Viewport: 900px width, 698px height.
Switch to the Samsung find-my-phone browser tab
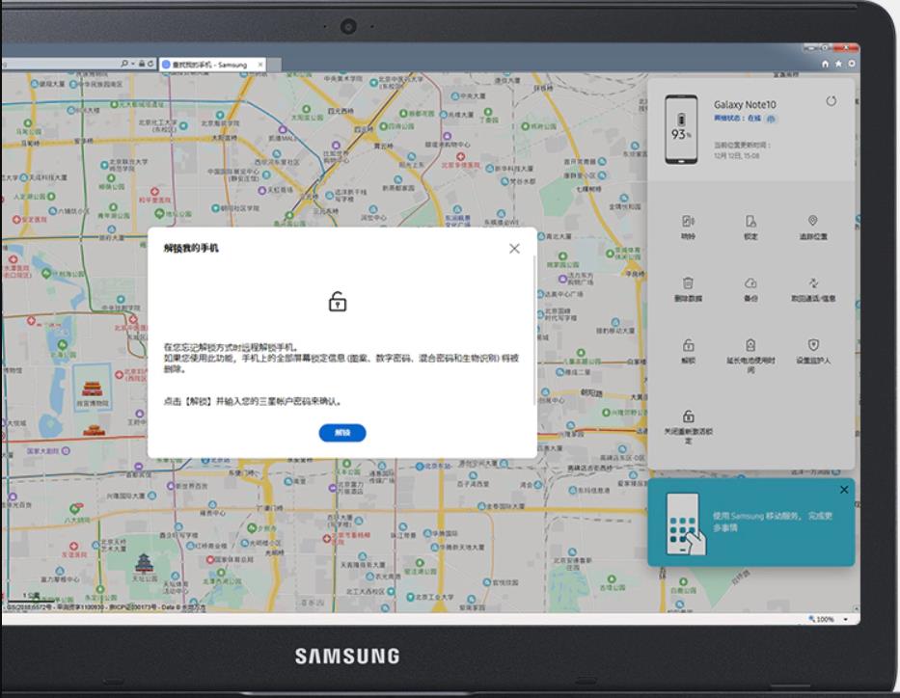(210, 65)
